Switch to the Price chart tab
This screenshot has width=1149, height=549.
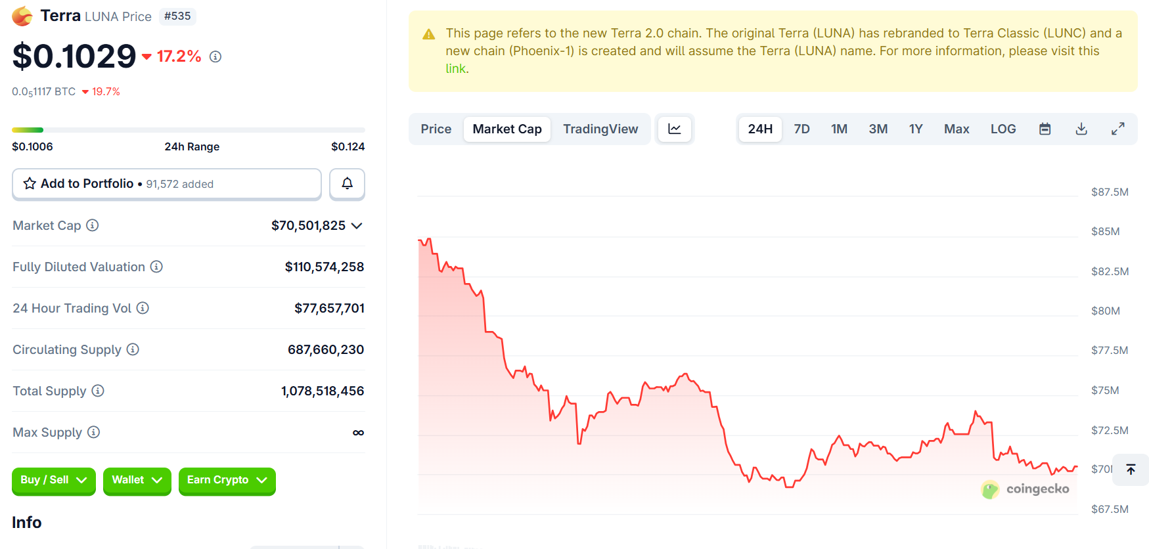click(x=436, y=129)
